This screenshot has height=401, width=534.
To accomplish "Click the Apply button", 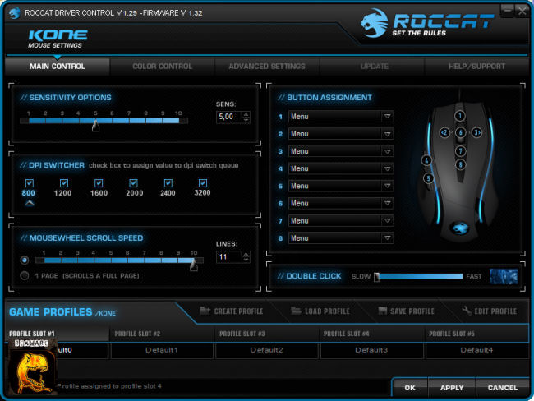I will tap(452, 388).
